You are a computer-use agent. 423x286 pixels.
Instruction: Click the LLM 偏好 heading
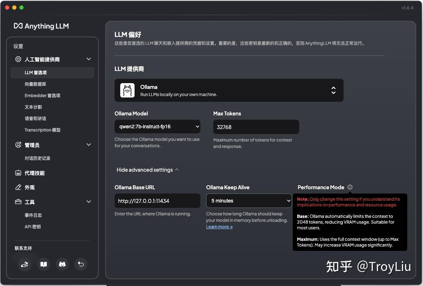tap(128, 34)
